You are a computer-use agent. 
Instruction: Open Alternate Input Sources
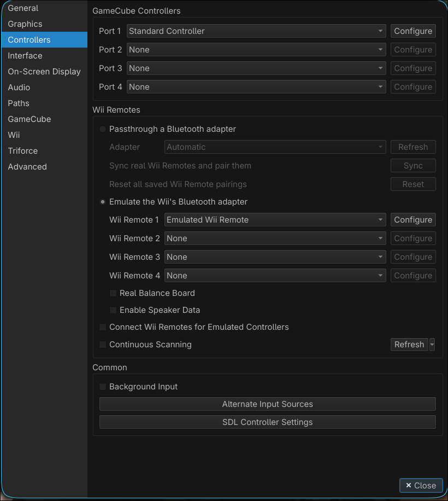tap(267, 404)
